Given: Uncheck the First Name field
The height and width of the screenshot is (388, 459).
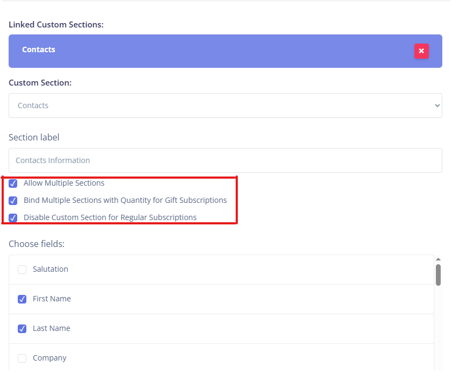Looking at the screenshot, I should click(22, 299).
